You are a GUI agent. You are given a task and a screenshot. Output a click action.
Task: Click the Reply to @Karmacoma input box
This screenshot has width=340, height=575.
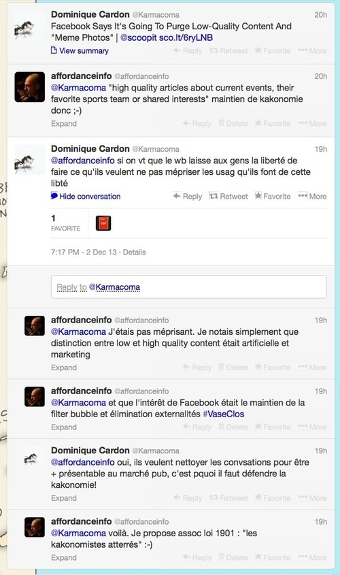[x=188, y=286]
